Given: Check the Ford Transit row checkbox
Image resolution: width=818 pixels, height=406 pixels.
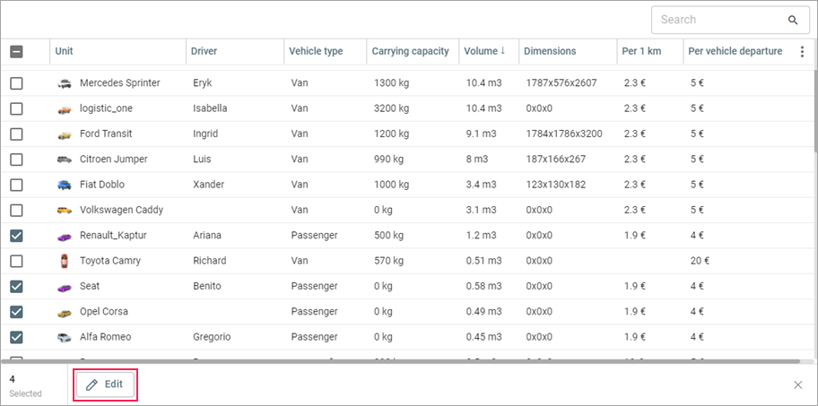Looking at the screenshot, I should [16, 134].
